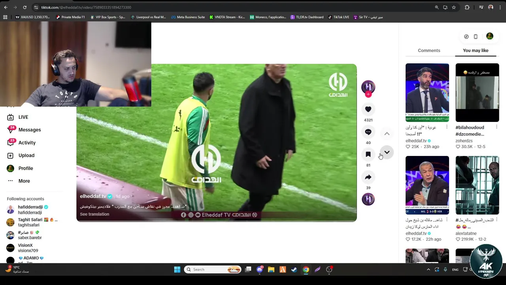Reload the page in Chrome

pyautogui.click(x=25, y=7)
